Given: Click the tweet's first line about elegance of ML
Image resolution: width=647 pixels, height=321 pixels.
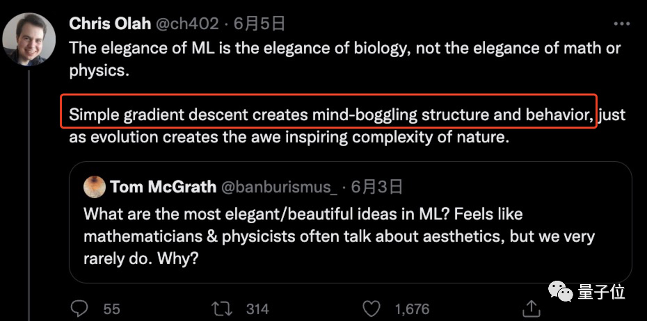Looking at the screenshot, I should click(344, 49).
